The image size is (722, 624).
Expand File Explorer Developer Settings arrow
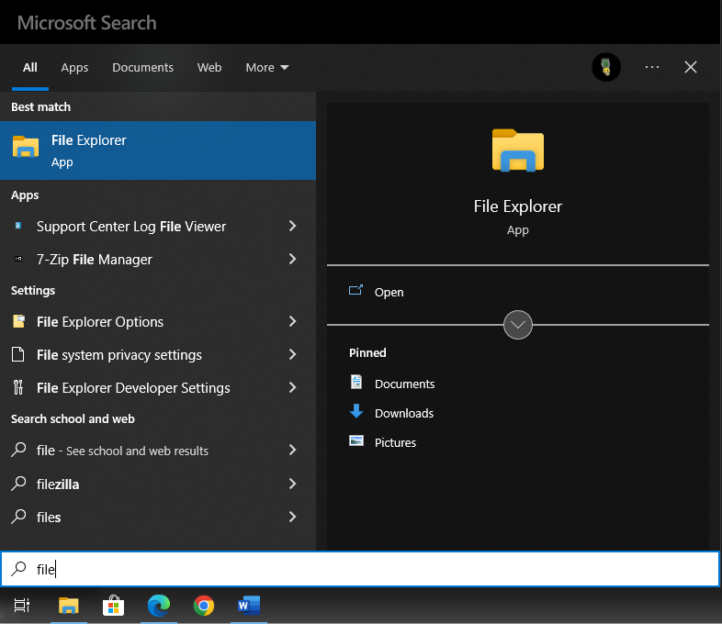pos(292,387)
